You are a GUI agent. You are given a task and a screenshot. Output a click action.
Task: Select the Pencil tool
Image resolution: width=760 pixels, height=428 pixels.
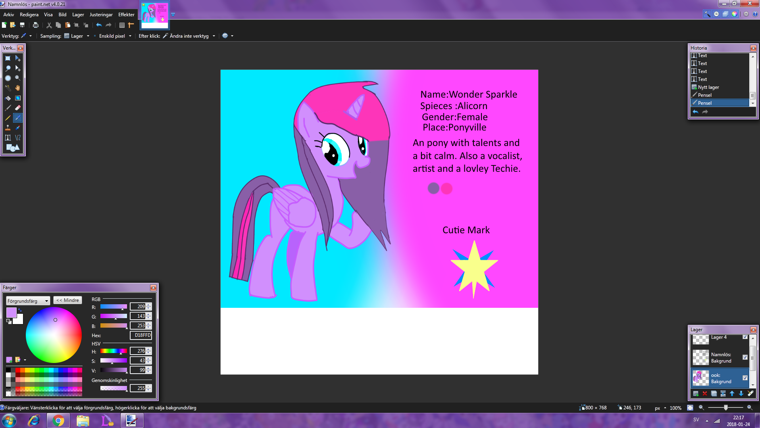coord(8,118)
